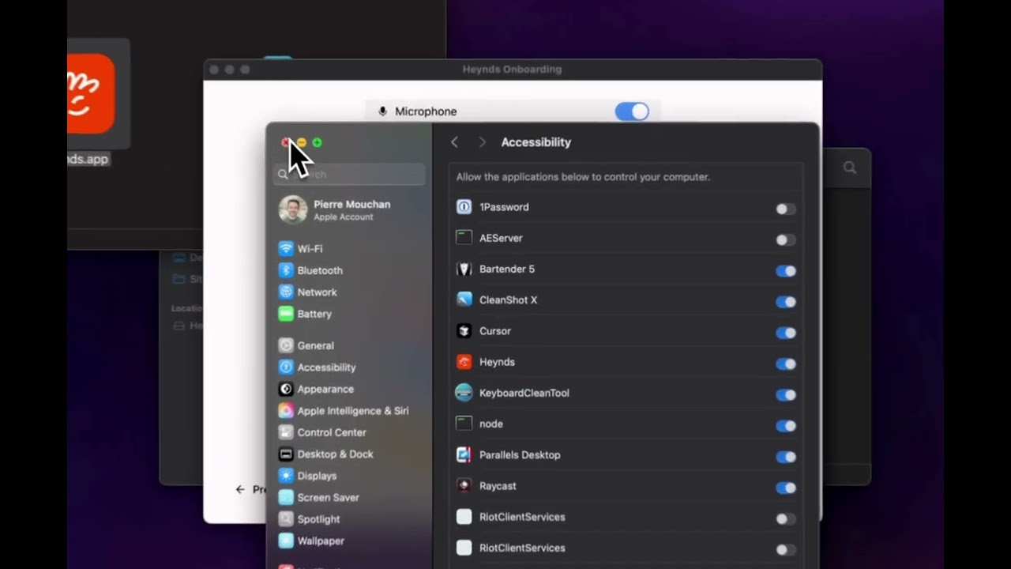Viewport: 1011px width, 569px height.
Task: Click the Parallels Desktop label
Action: coord(520,455)
